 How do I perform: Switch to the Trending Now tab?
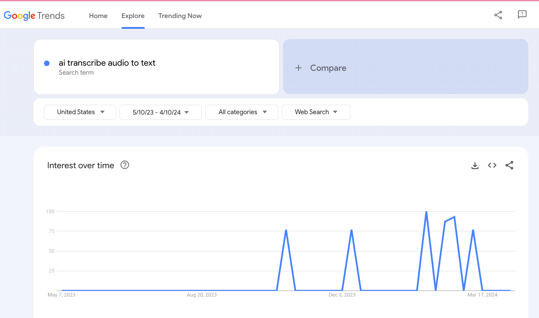click(x=180, y=16)
